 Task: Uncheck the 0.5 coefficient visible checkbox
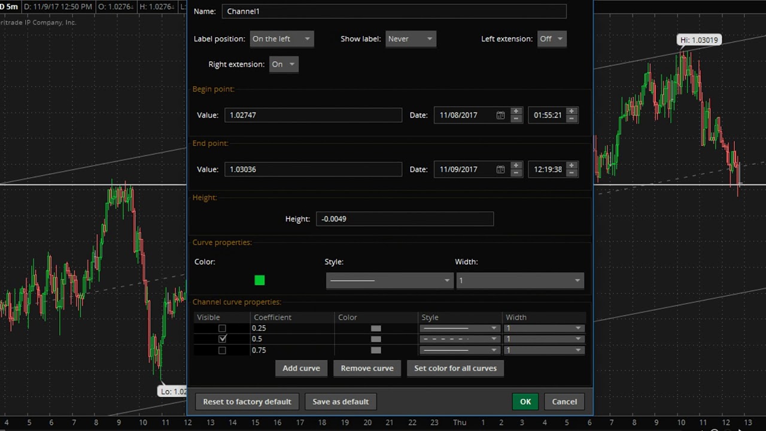(x=222, y=339)
